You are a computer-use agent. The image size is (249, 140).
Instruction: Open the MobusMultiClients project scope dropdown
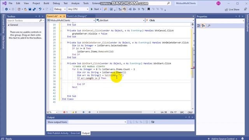tap(71, 20)
